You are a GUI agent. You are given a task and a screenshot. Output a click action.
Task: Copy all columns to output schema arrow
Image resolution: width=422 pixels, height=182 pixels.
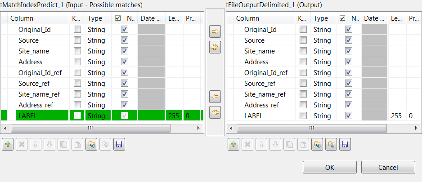pos(215,47)
